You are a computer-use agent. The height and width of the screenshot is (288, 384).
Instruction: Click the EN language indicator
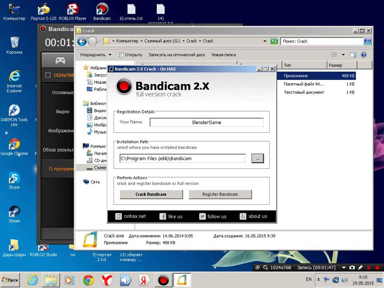pyautogui.click(x=309, y=280)
